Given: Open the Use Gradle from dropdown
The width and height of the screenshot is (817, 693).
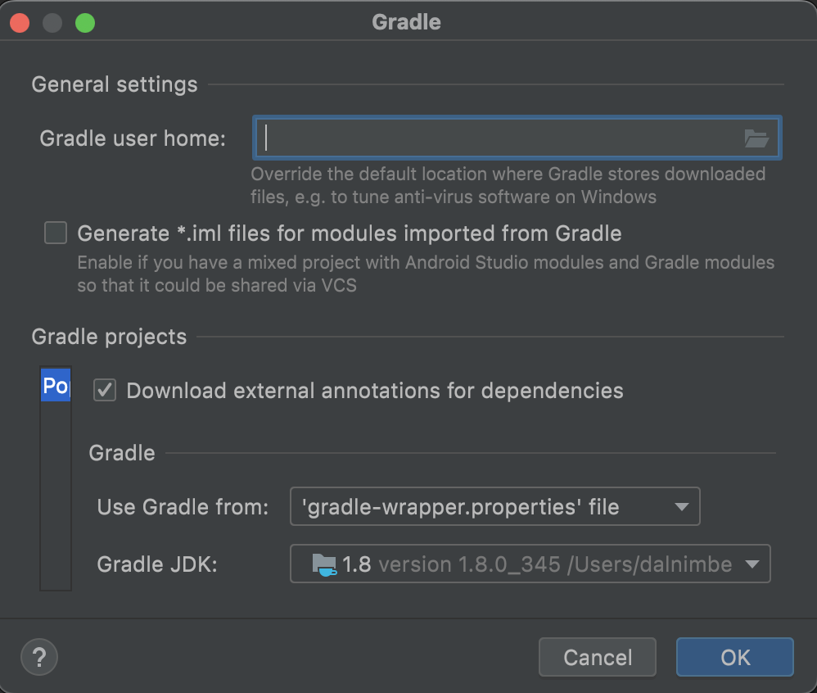Looking at the screenshot, I should tap(495, 506).
